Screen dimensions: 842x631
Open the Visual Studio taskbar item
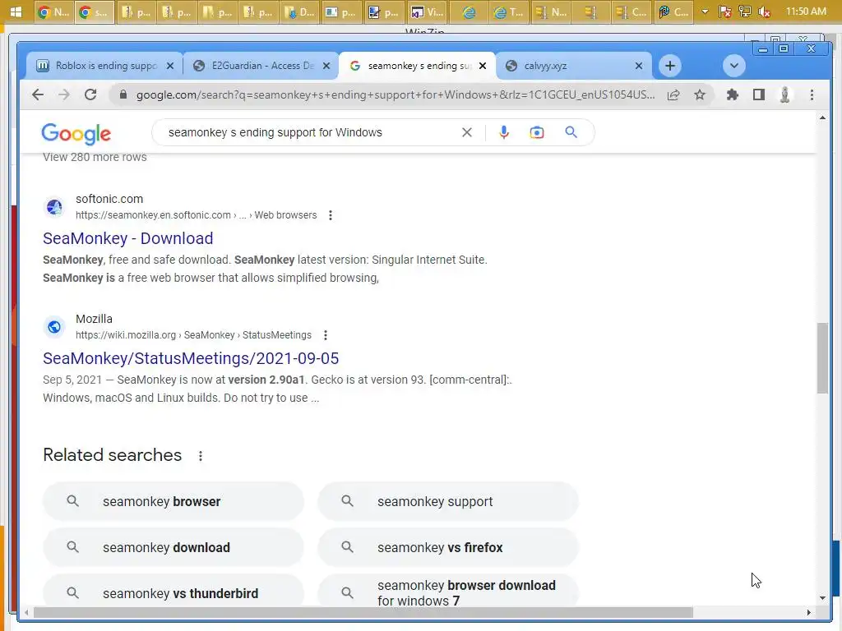coord(427,12)
